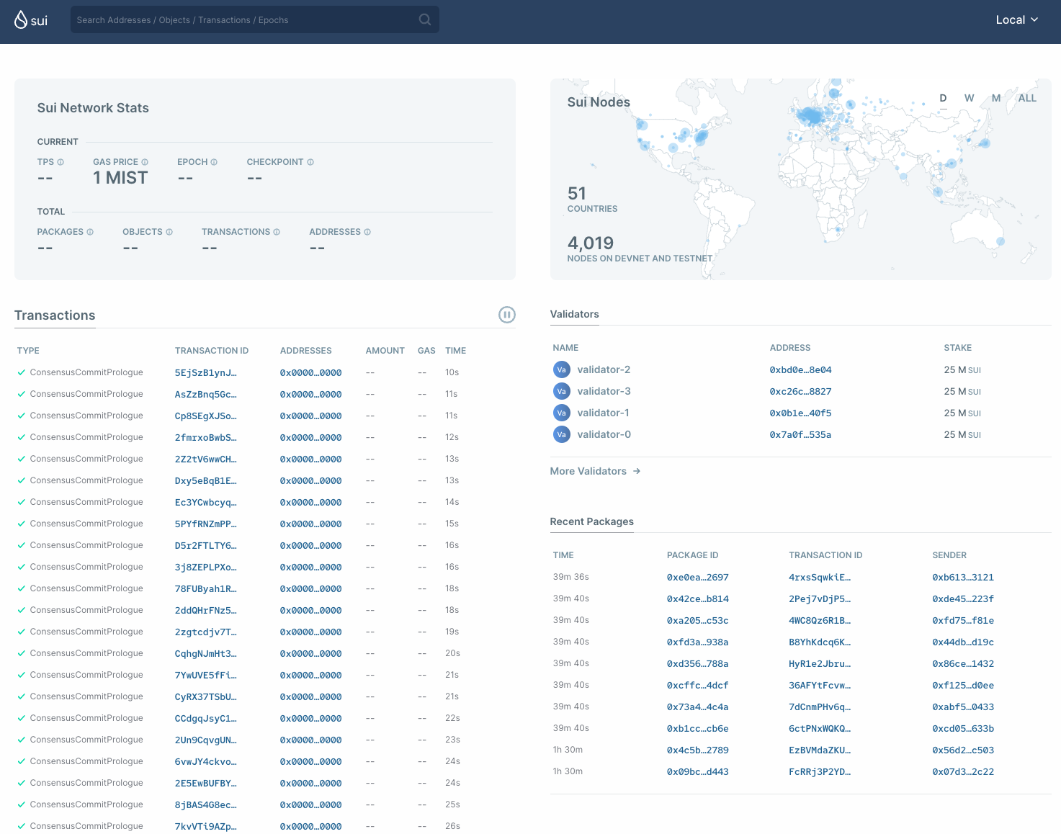
Task: Click the 25 M SUI stake for validator-1
Action: (x=962, y=413)
